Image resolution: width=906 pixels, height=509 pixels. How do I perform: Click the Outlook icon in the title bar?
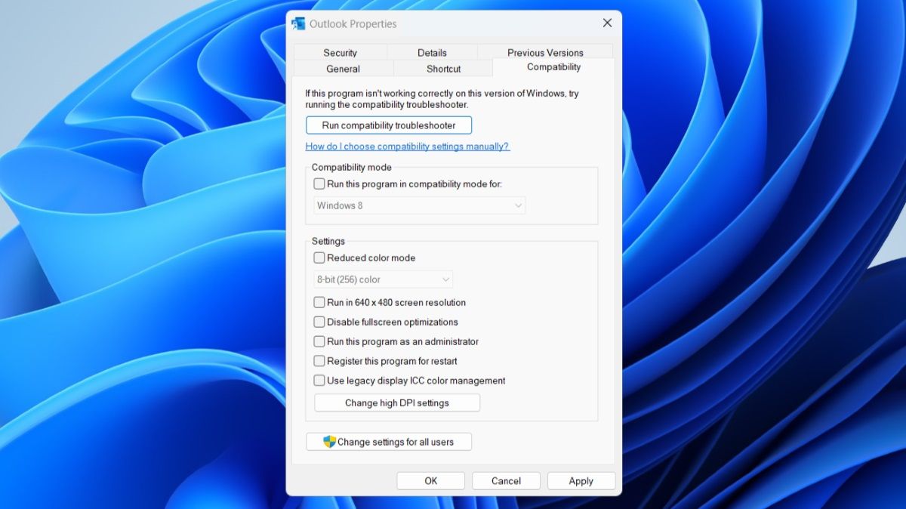point(298,23)
